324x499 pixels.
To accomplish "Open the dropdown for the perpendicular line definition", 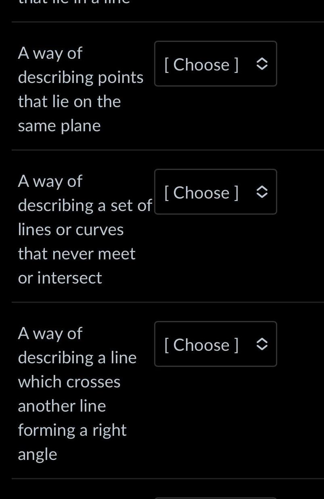I will (x=215, y=344).
